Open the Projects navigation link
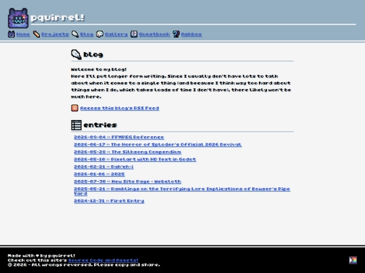 (x=55, y=34)
